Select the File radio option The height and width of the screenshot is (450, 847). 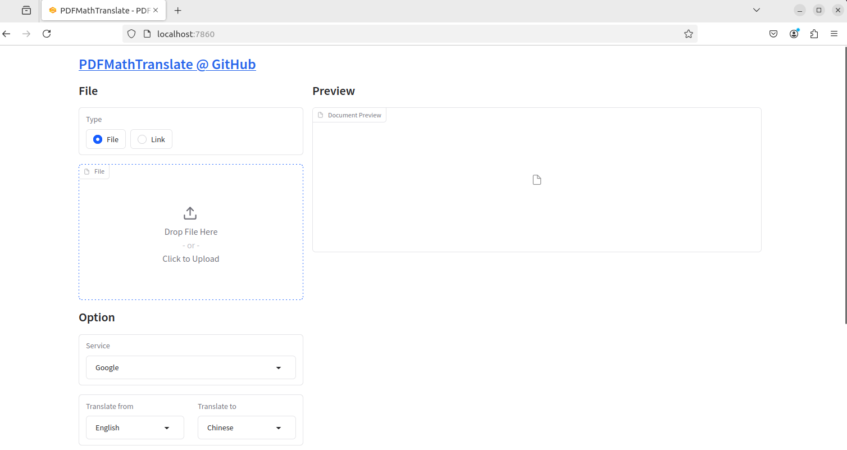pos(106,139)
